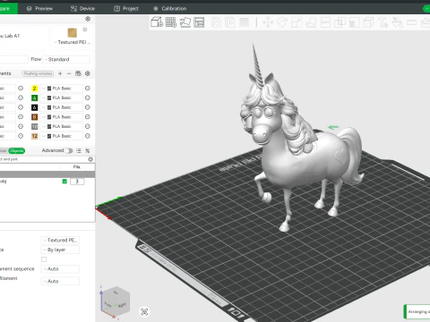Image resolution: width=430 pixels, height=322 pixels.
Task: Switch to the Device tab
Action: (x=82, y=9)
